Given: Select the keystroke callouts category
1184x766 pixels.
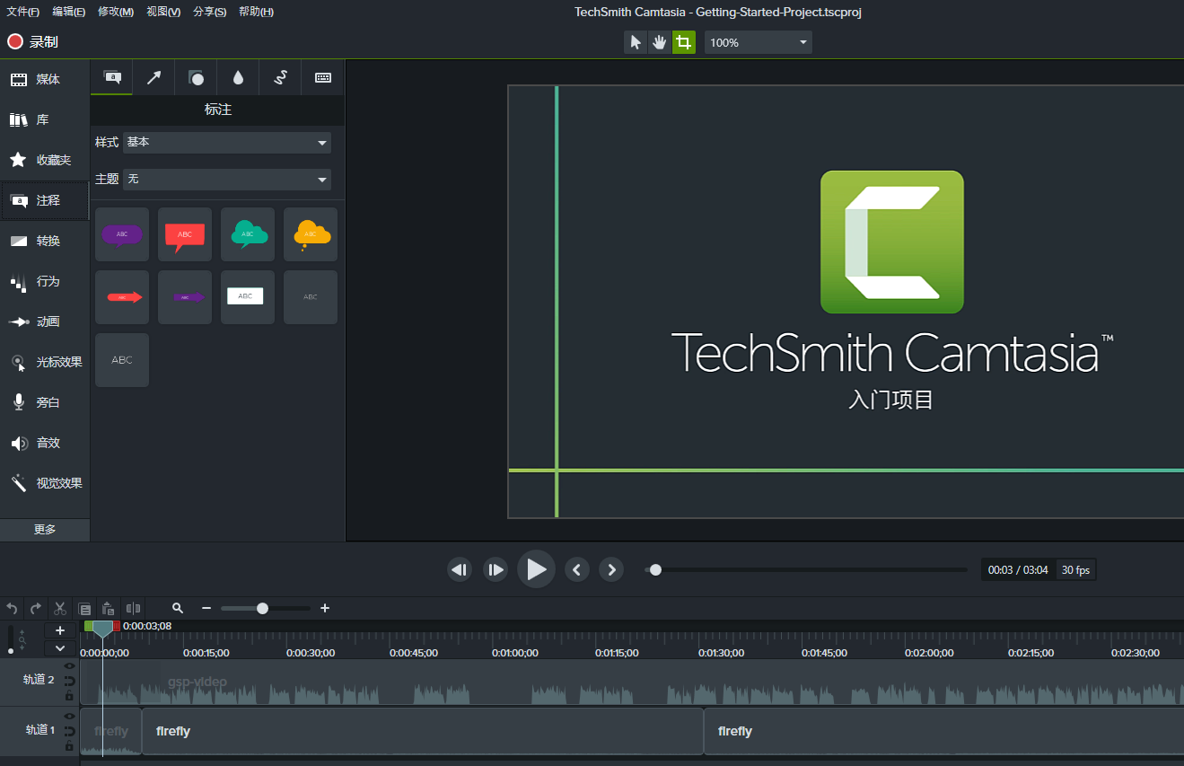Looking at the screenshot, I should coord(321,76).
